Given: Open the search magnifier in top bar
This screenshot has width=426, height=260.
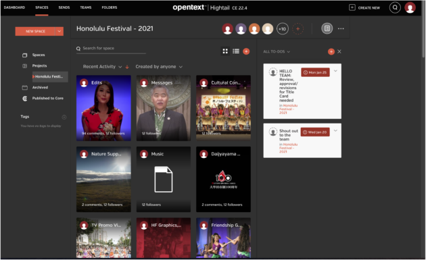Looking at the screenshot, I should (395, 7).
